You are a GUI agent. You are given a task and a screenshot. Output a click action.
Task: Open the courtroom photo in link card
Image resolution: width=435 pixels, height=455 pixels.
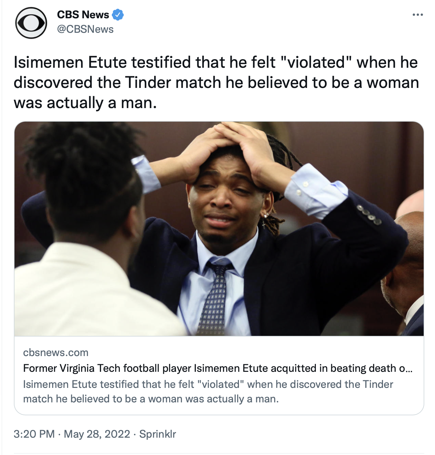coord(219,229)
